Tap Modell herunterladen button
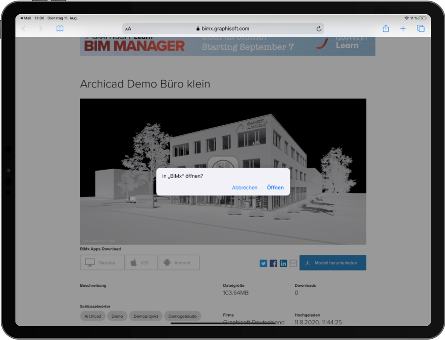Screen dimensions: 445x340 coord(333,263)
